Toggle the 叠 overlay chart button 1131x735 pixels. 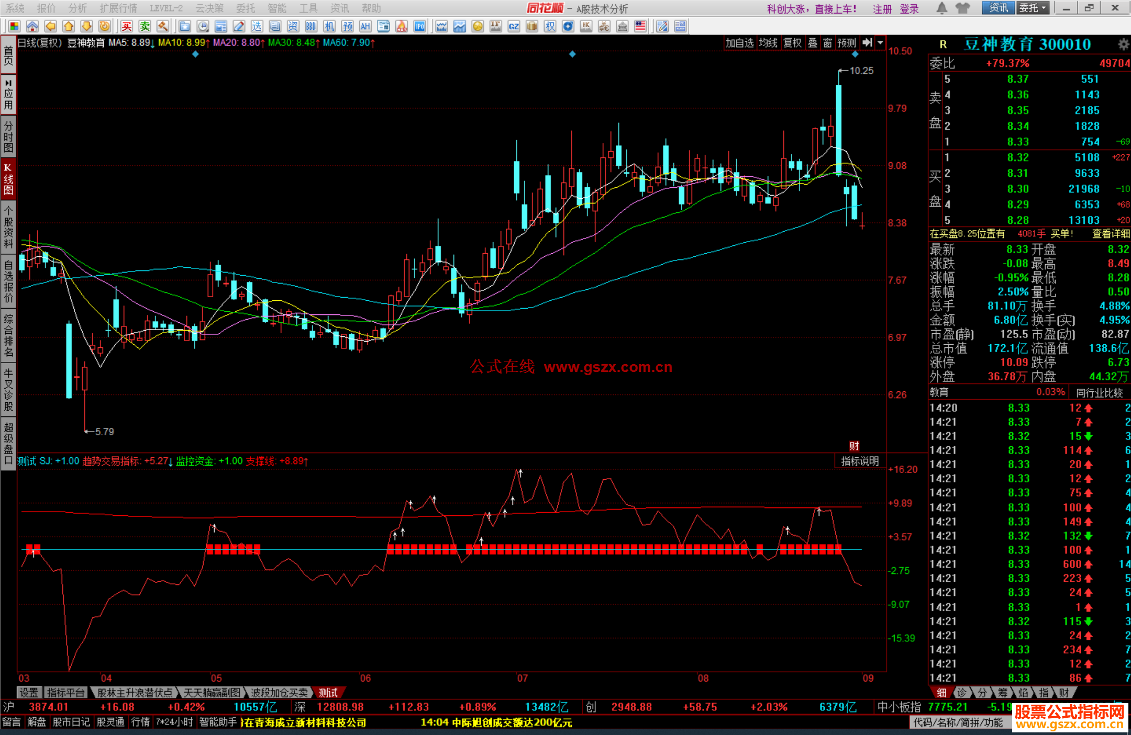click(812, 43)
